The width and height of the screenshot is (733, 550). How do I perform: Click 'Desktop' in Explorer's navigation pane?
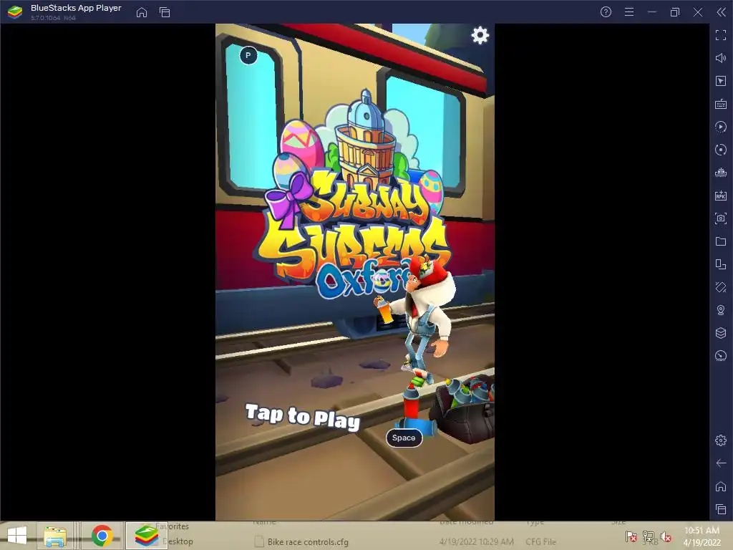pos(178,541)
